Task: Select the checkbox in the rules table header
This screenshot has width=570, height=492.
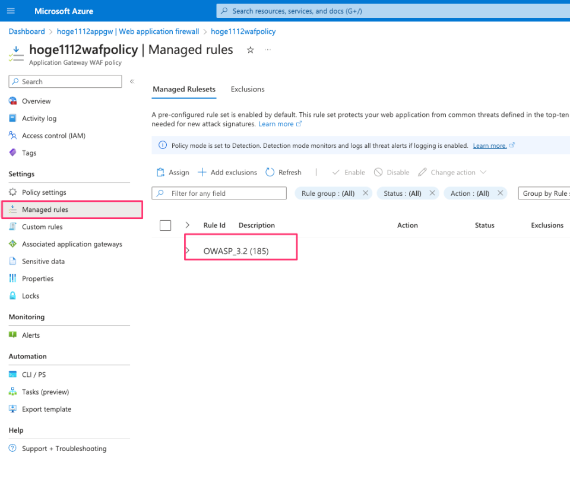Action: (165, 225)
